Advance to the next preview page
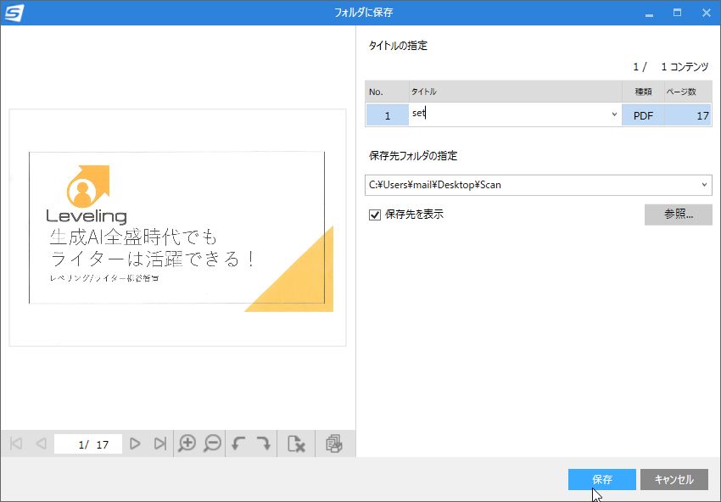 click(136, 443)
